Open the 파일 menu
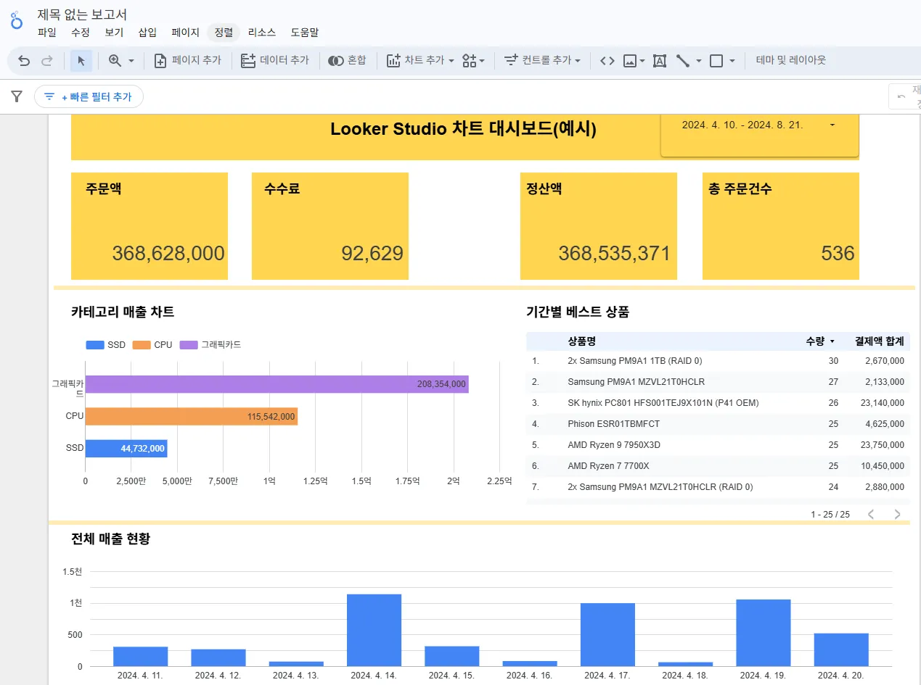 coord(46,32)
